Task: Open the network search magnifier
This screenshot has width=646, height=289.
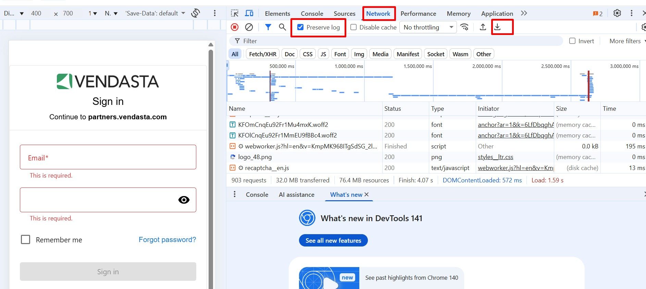Action: (282, 27)
